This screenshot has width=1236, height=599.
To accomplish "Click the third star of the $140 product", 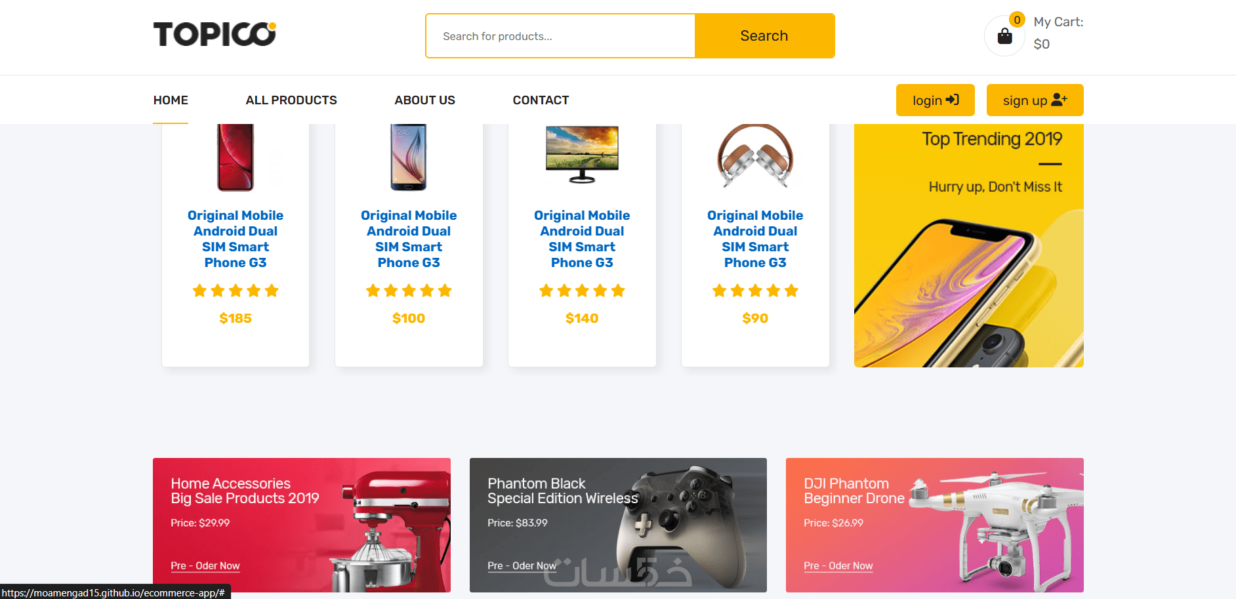I will coord(582,291).
